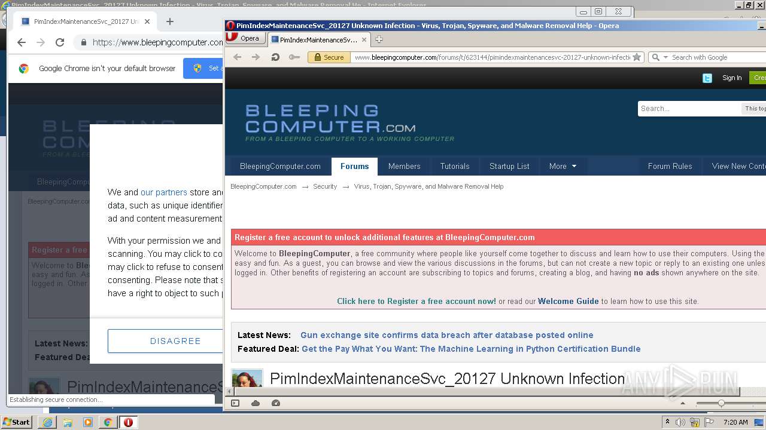Screen dimensions: 766x430
Task: Adjust Opera zoom slider
Action: point(721,403)
